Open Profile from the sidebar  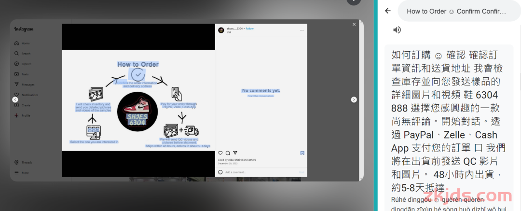pos(22,115)
